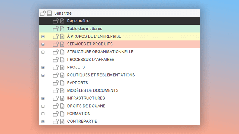This screenshot has width=239, height=134.
Task: Click the table of contents page icon
Action: (62, 29)
